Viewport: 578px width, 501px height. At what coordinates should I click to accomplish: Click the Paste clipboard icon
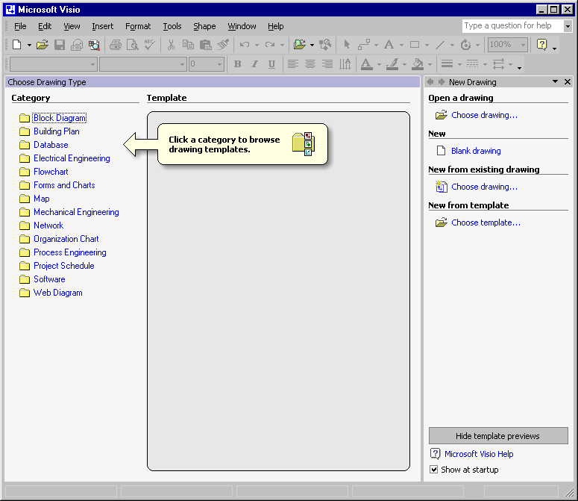pos(205,45)
